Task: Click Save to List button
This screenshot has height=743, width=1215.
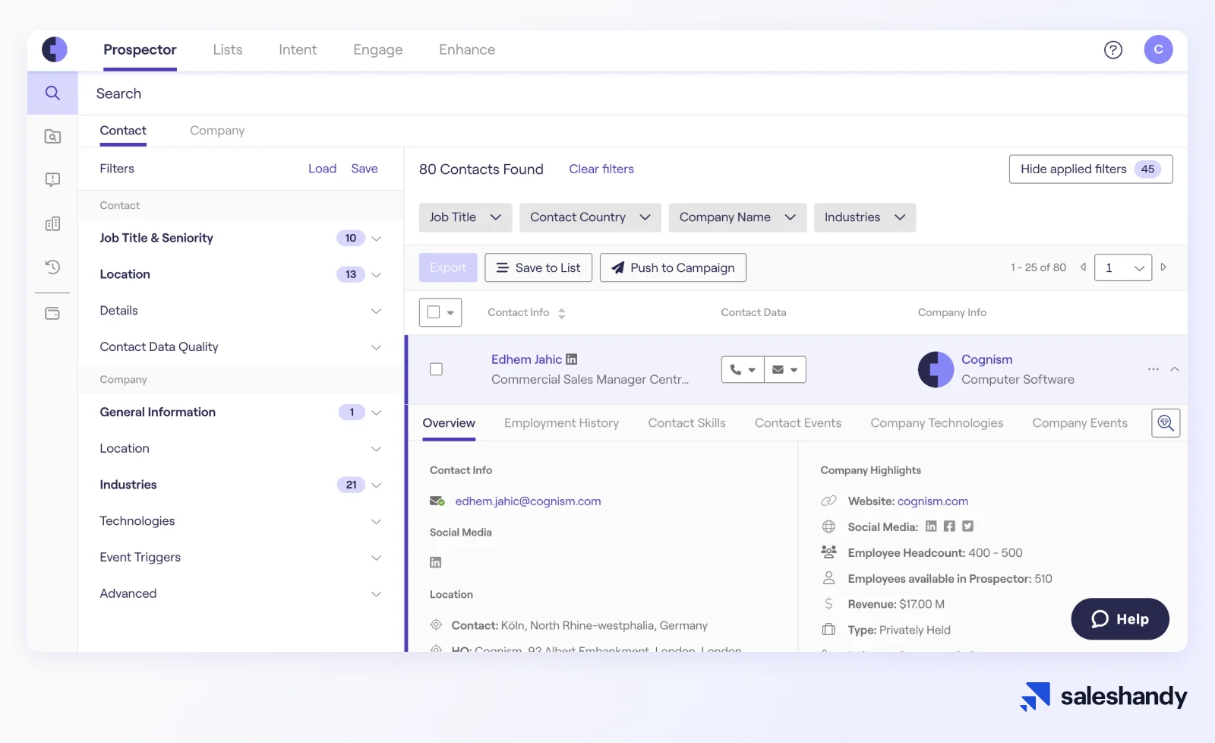Action: 538,267
